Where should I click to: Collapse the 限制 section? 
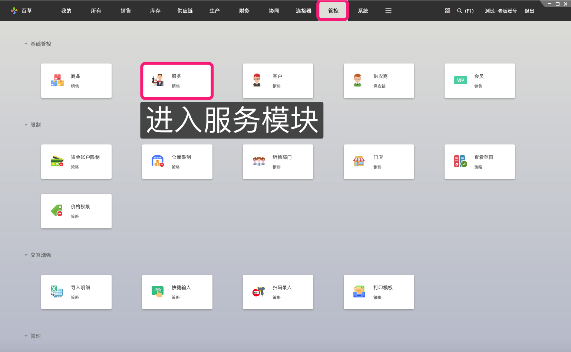26,125
